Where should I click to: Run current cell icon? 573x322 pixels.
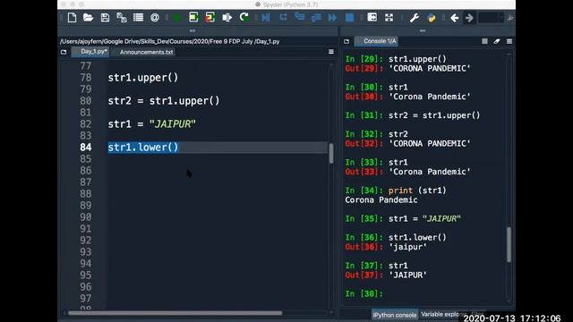193,18
